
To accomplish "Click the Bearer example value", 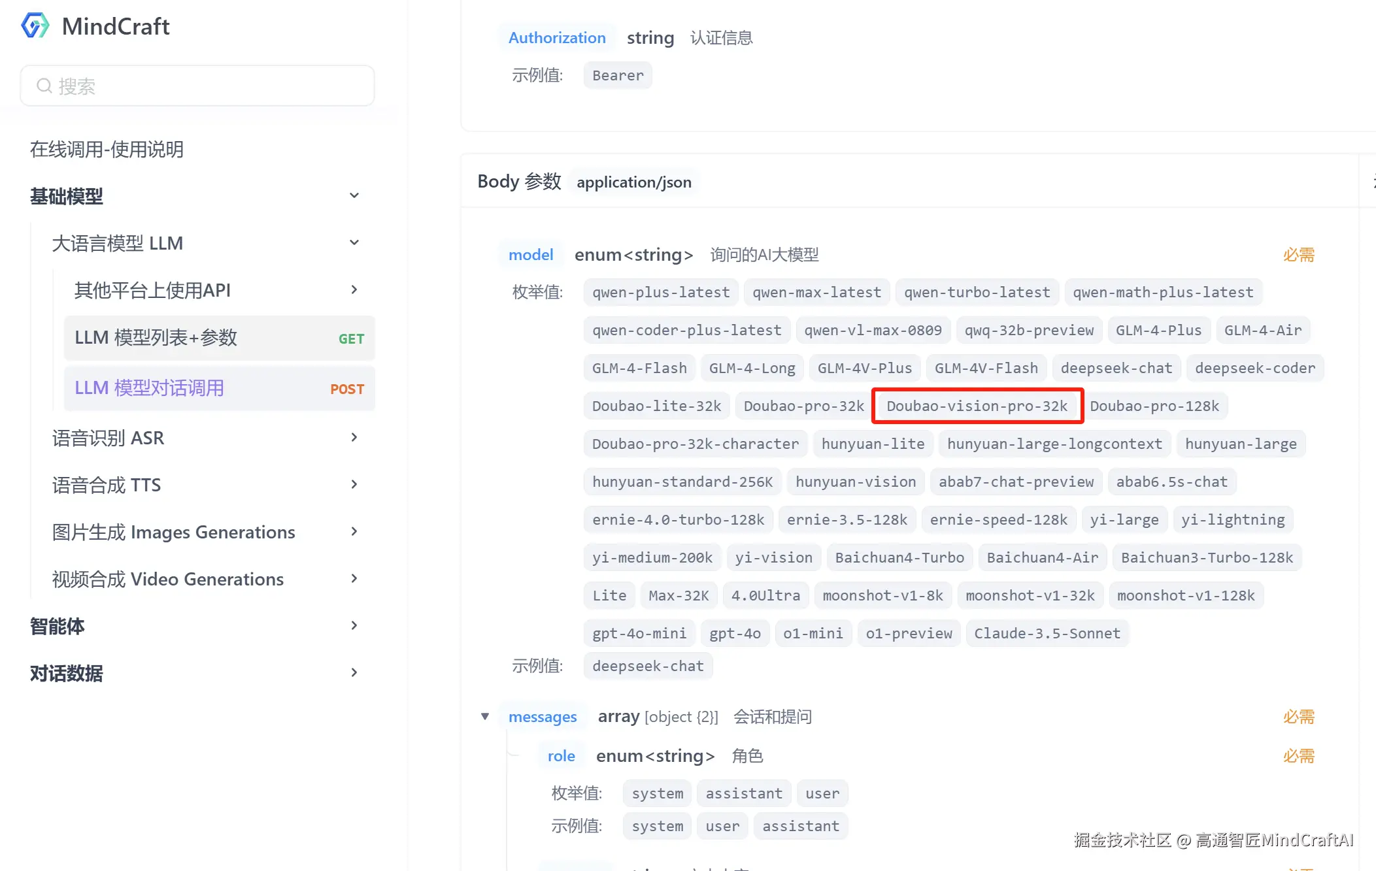I will pos(618,75).
